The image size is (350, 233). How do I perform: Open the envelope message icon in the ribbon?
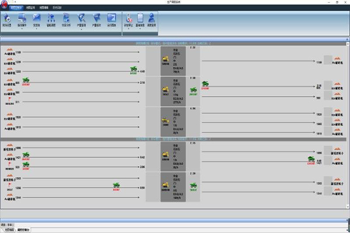36,18
